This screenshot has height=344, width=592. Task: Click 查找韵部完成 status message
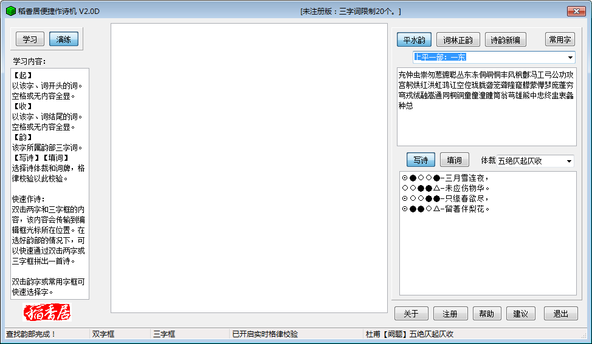pos(31,334)
